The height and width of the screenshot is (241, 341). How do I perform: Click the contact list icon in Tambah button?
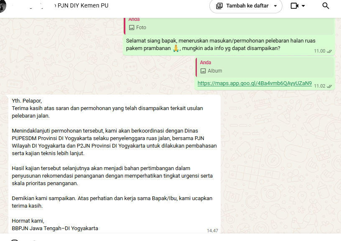219,6
